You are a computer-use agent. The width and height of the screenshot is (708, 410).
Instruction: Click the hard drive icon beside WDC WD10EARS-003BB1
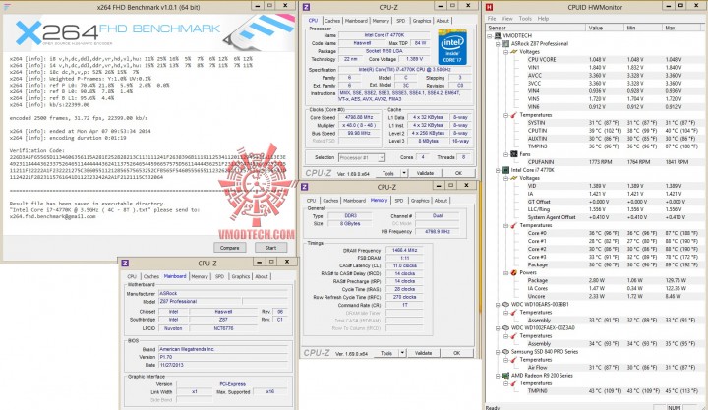[506, 305]
